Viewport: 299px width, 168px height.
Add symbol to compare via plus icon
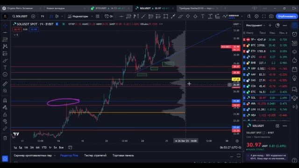(x=33, y=16)
